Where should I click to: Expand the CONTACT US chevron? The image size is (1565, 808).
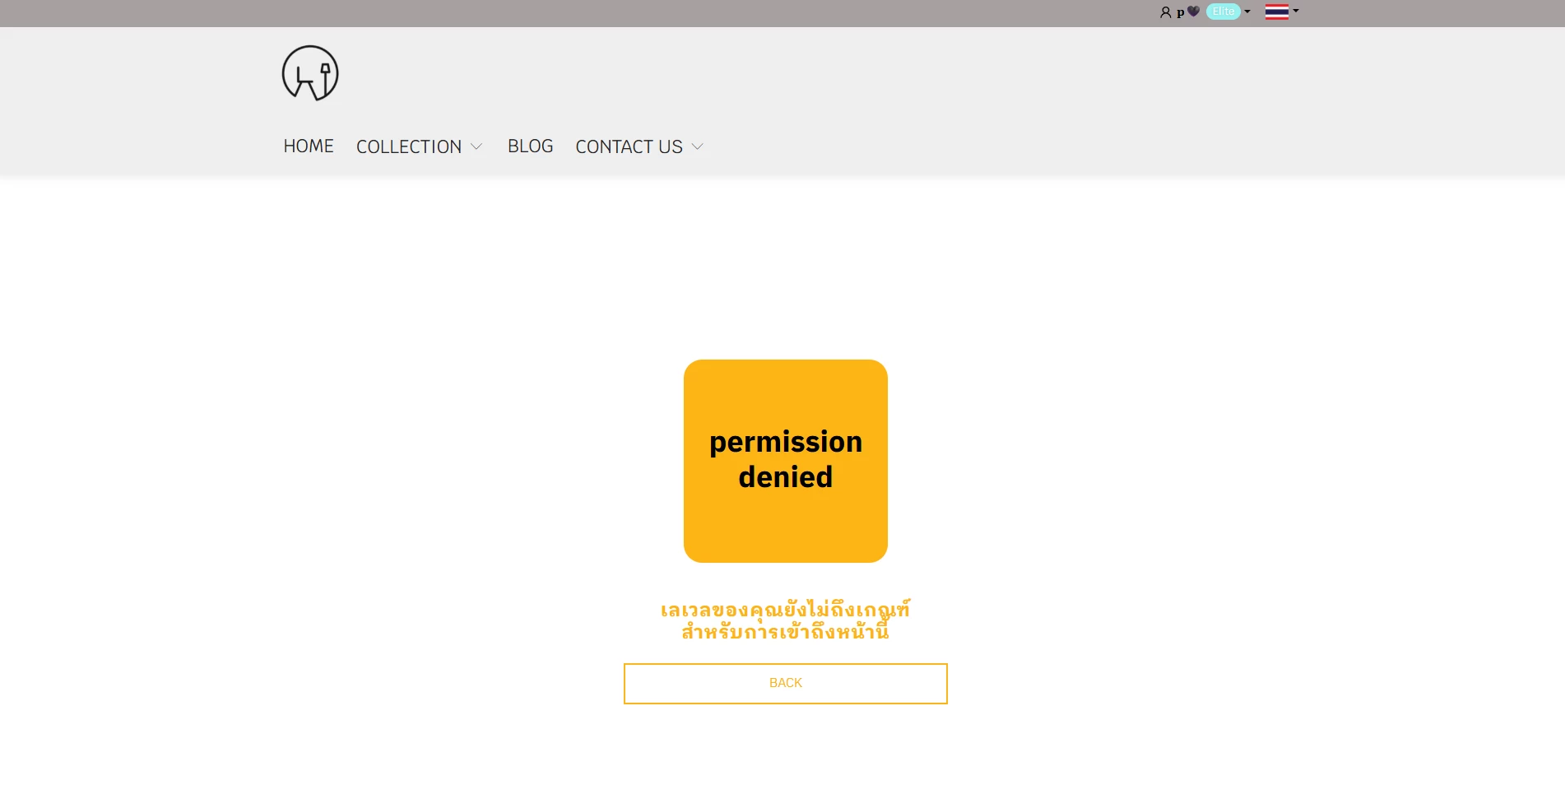click(x=698, y=146)
